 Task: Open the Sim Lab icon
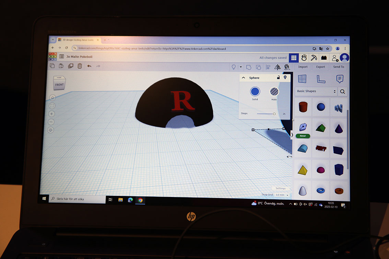pos(304,58)
